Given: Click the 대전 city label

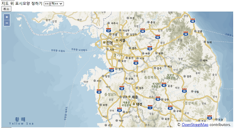Looking at the screenshot, I should pyautogui.click(x=139, y=104).
